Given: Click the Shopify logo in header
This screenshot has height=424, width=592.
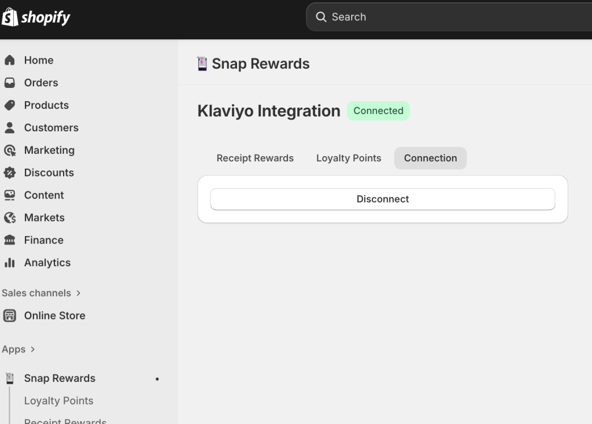Looking at the screenshot, I should pos(36,17).
